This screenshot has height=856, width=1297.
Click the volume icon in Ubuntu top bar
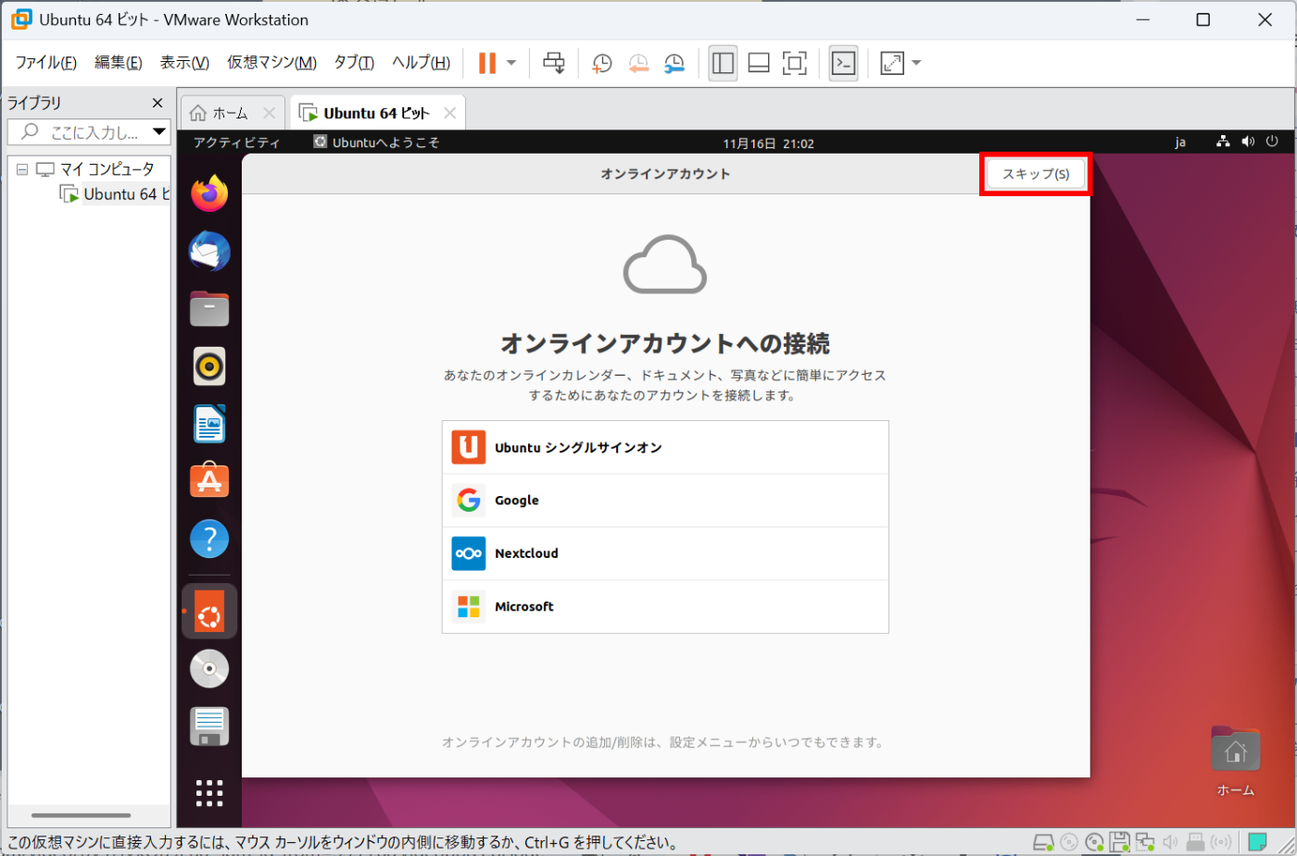pos(1248,142)
